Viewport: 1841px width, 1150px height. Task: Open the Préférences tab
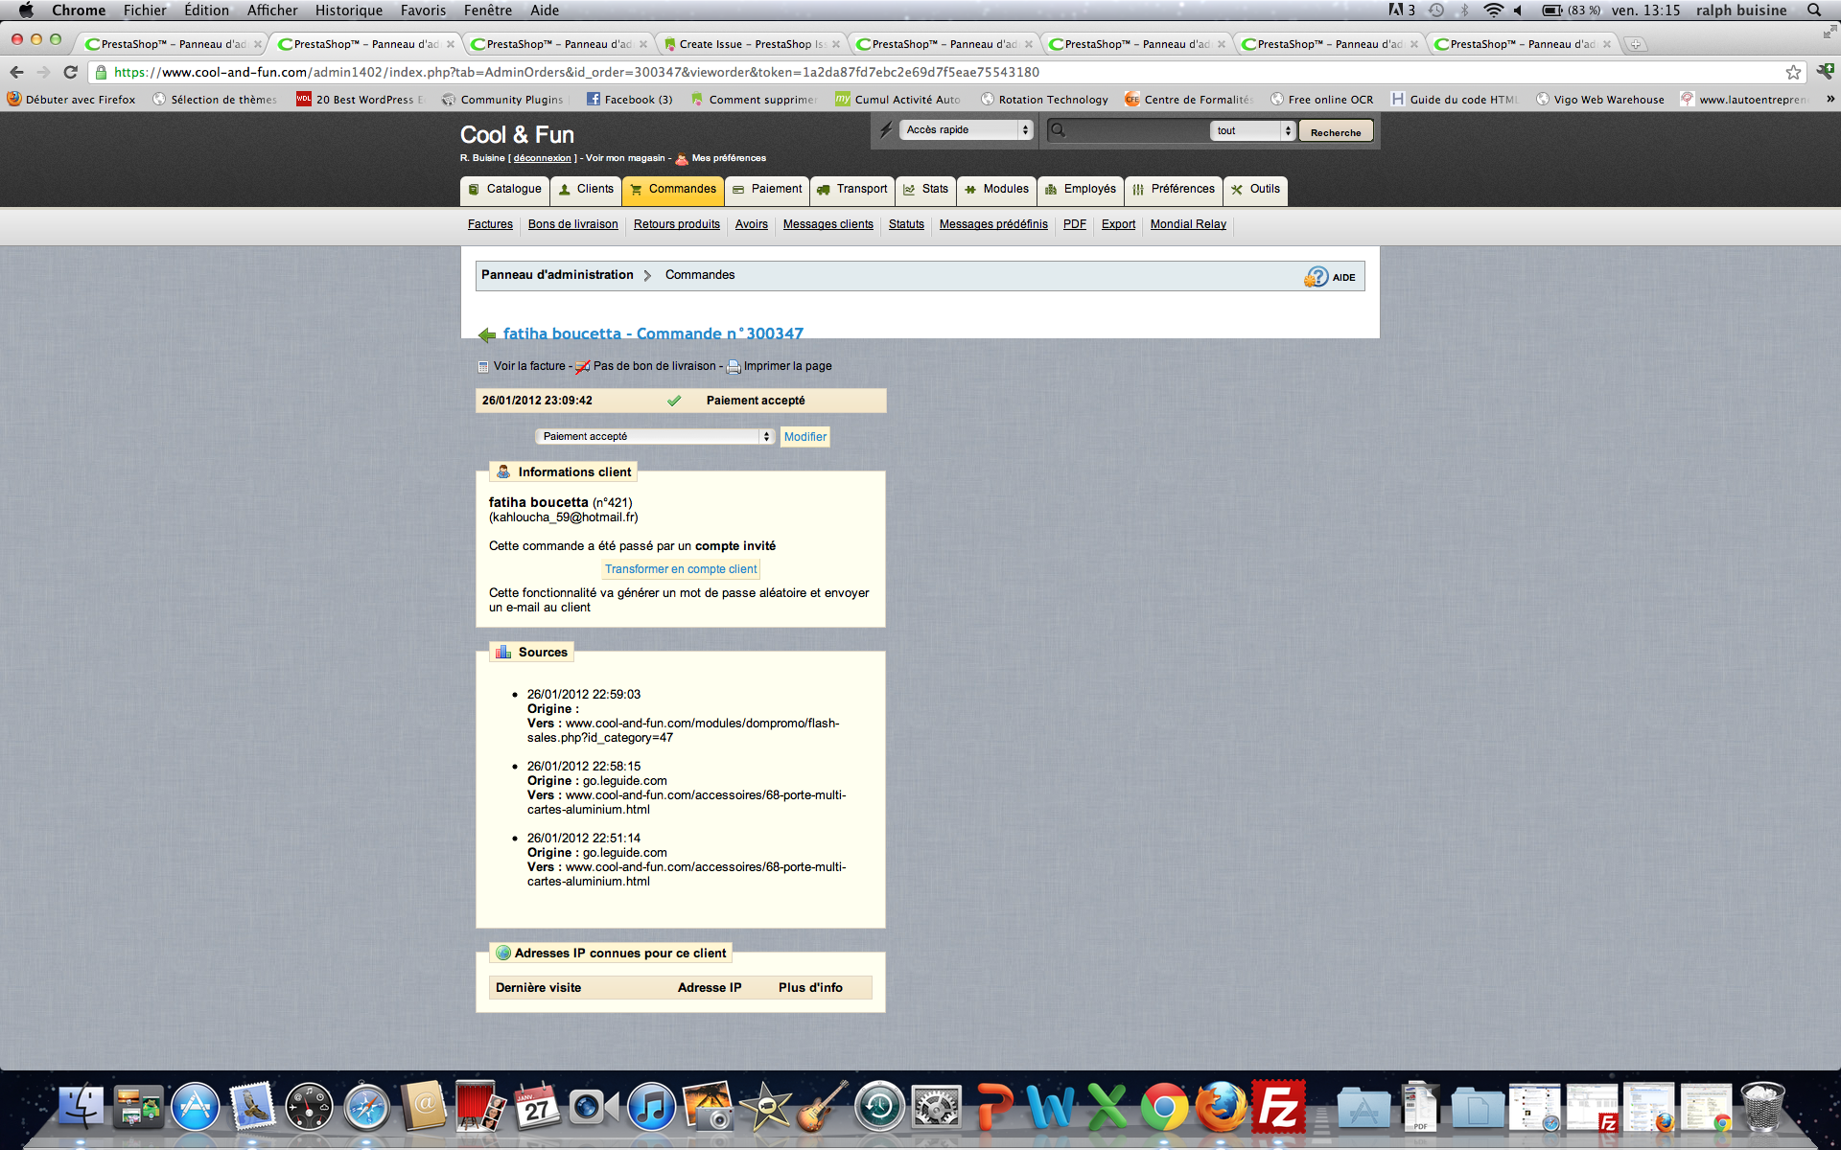[1174, 190]
